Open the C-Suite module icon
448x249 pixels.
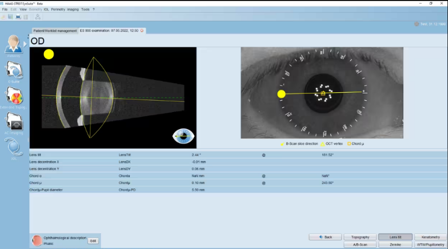[x=14, y=71]
